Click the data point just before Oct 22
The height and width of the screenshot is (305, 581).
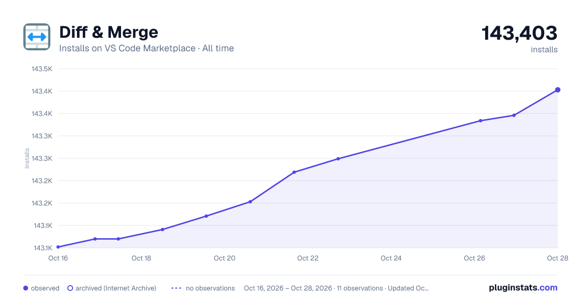tap(294, 172)
